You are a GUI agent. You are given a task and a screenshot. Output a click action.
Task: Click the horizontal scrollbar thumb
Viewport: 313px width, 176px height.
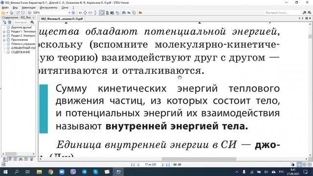point(199,159)
